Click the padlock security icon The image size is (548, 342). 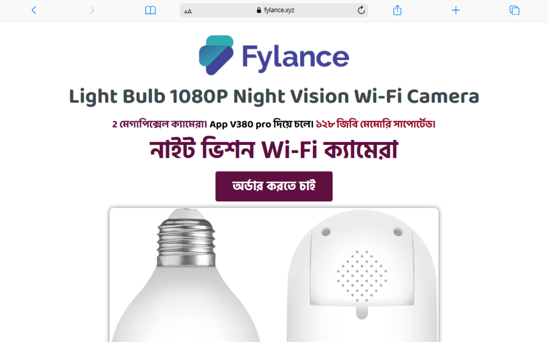coord(258,10)
